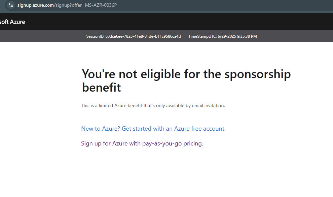
Task: Click the word "sponsorship" in the heading
Action: tap(258, 74)
